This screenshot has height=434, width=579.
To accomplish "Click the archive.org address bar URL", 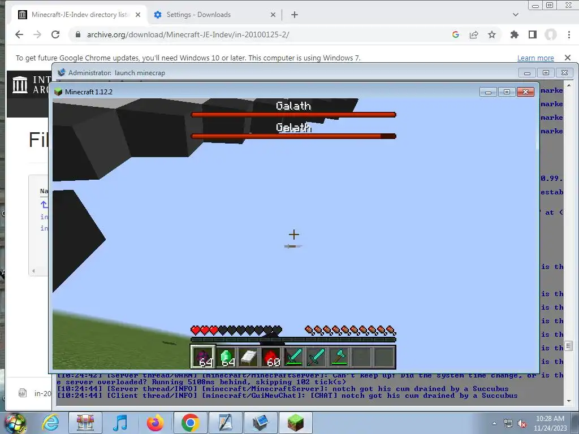I will [188, 34].
